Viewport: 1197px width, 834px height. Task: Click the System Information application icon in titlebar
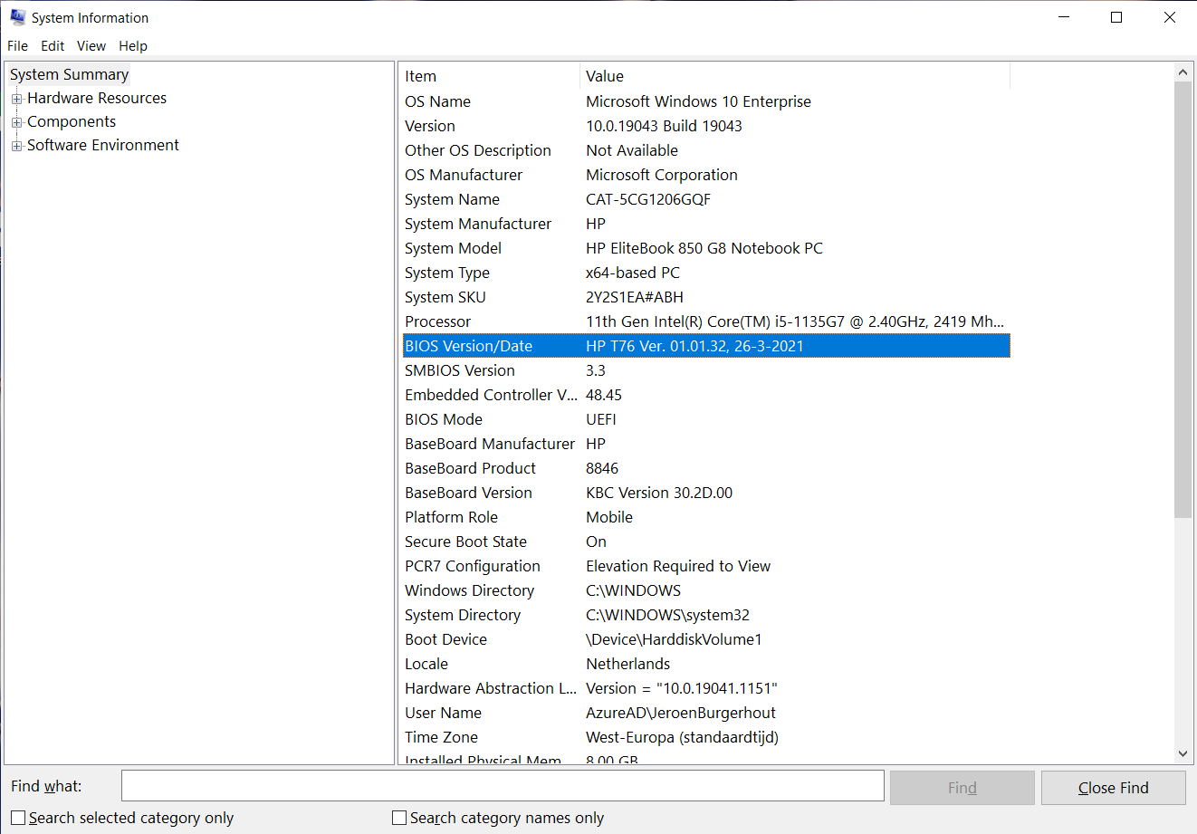[18, 17]
